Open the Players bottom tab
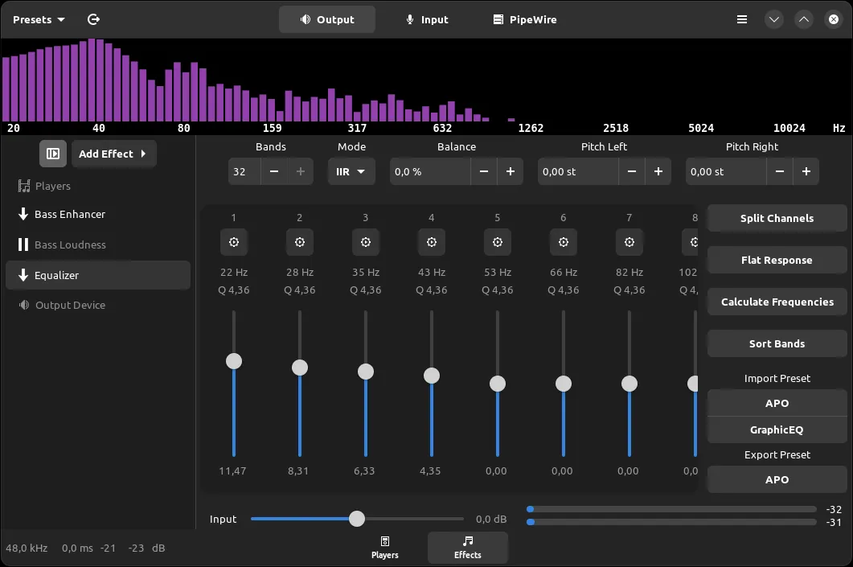853x567 pixels. tap(385, 548)
